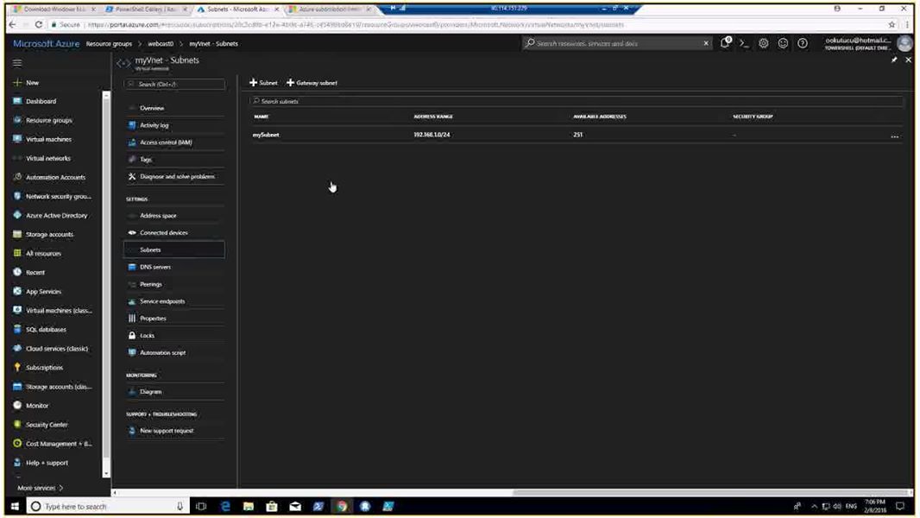
Task: Go to Virtual machines in sidebar
Action: coord(48,139)
